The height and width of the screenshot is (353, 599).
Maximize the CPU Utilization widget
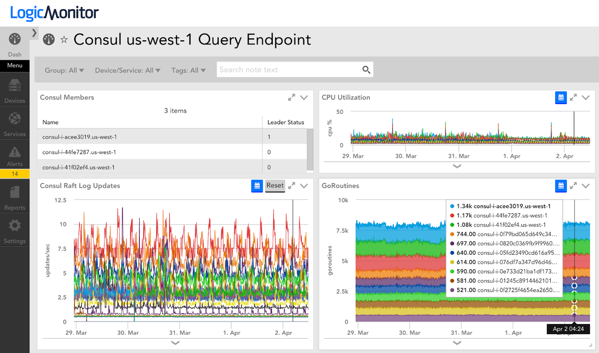(573, 97)
